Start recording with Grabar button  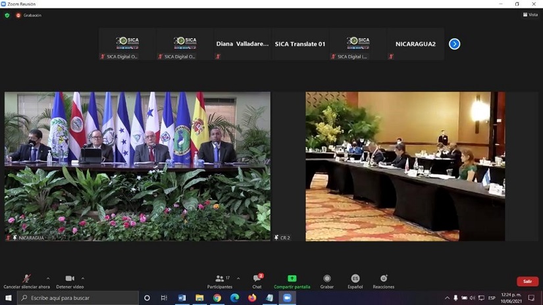pos(327,281)
